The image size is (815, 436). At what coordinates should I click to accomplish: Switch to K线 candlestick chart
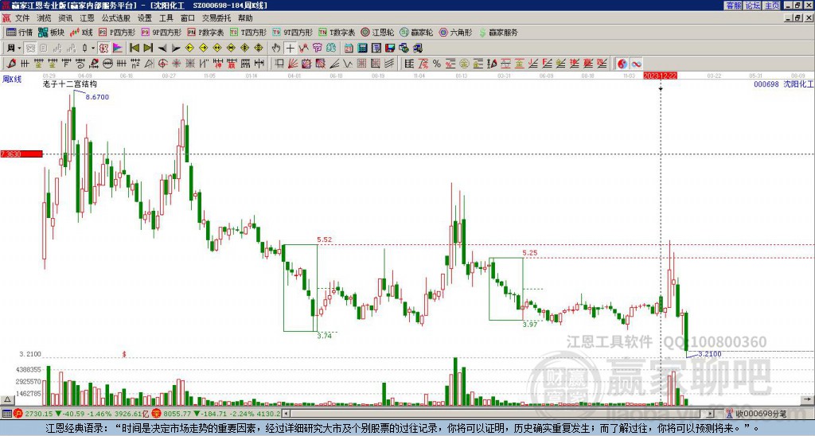(x=80, y=33)
